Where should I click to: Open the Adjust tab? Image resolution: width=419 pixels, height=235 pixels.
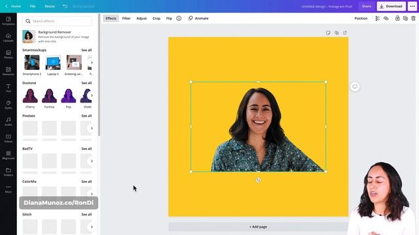[141, 18]
